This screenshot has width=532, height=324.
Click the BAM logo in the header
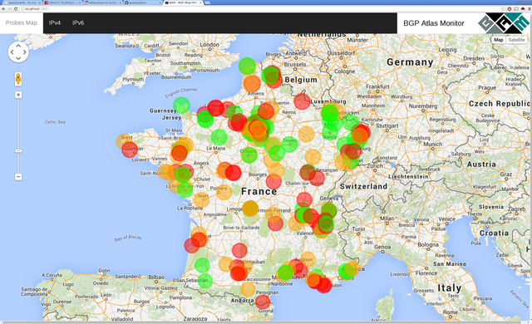[x=504, y=23]
